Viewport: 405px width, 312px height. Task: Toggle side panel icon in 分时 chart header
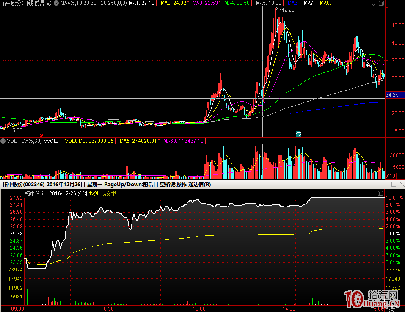click(x=380, y=193)
